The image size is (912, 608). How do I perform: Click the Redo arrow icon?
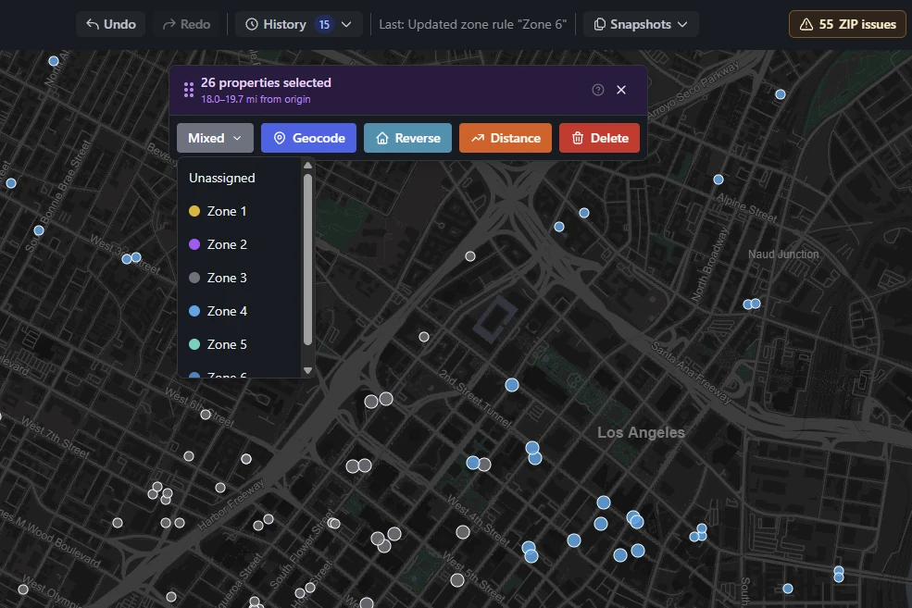pyautogui.click(x=169, y=24)
